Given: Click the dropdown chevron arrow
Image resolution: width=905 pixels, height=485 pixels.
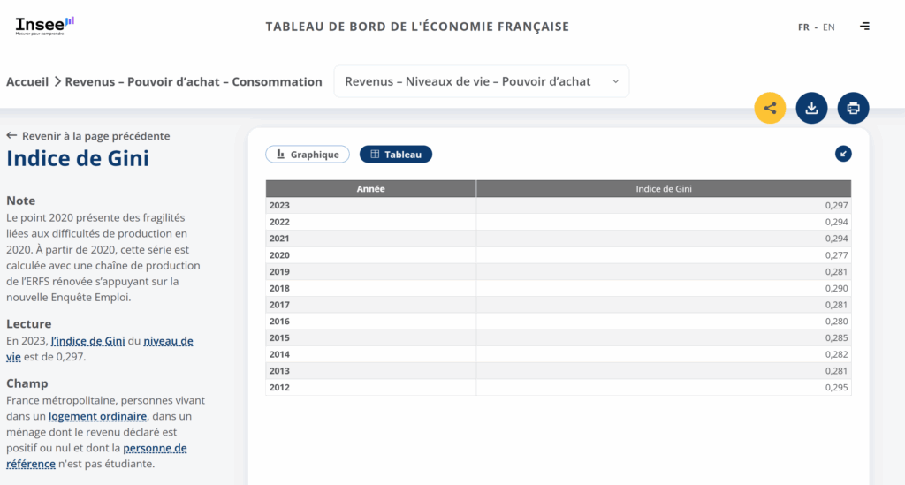Looking at the screenshot, I should coord(615,81).
